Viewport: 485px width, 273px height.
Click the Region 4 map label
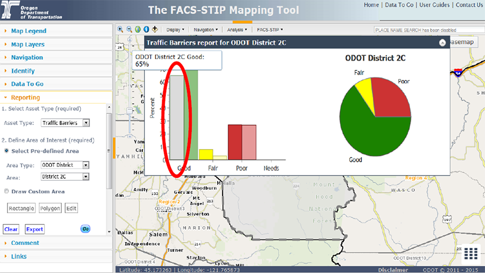point(416,178)
